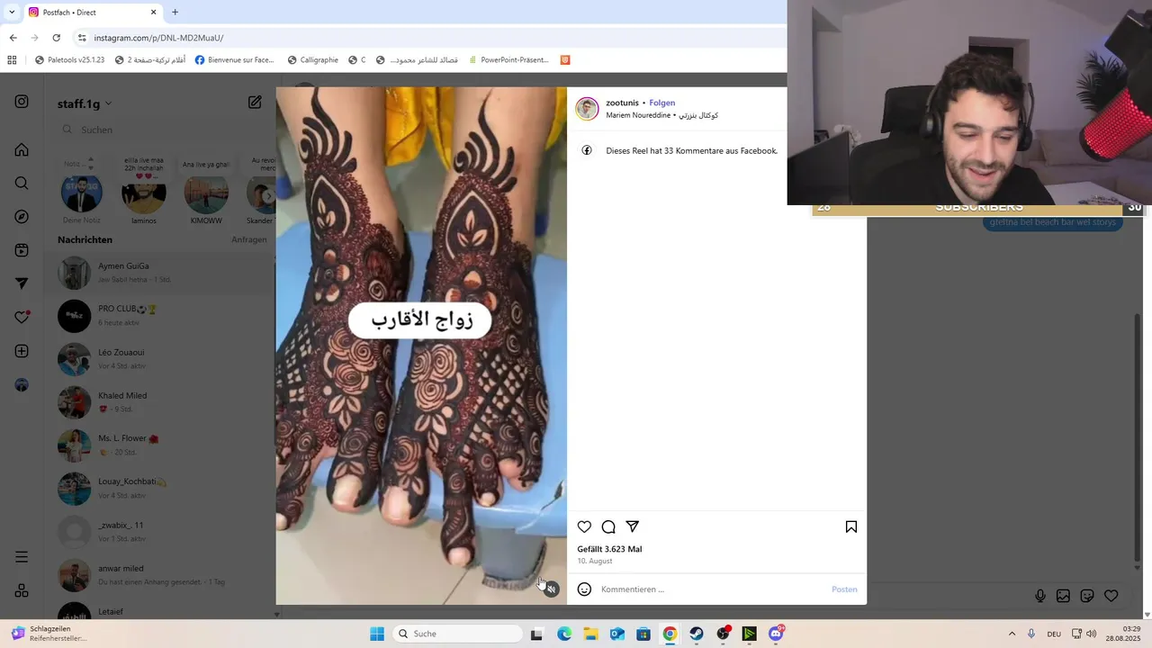Open taskbar volume control

point(1091,634)
